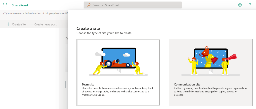Click the Communication site title text
Viewport: 256px width, 109px height.
click(187, 84)
